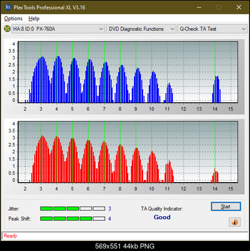Click the TA Quality Indicator: label
The image size is (250, 251).
(162, 209)
